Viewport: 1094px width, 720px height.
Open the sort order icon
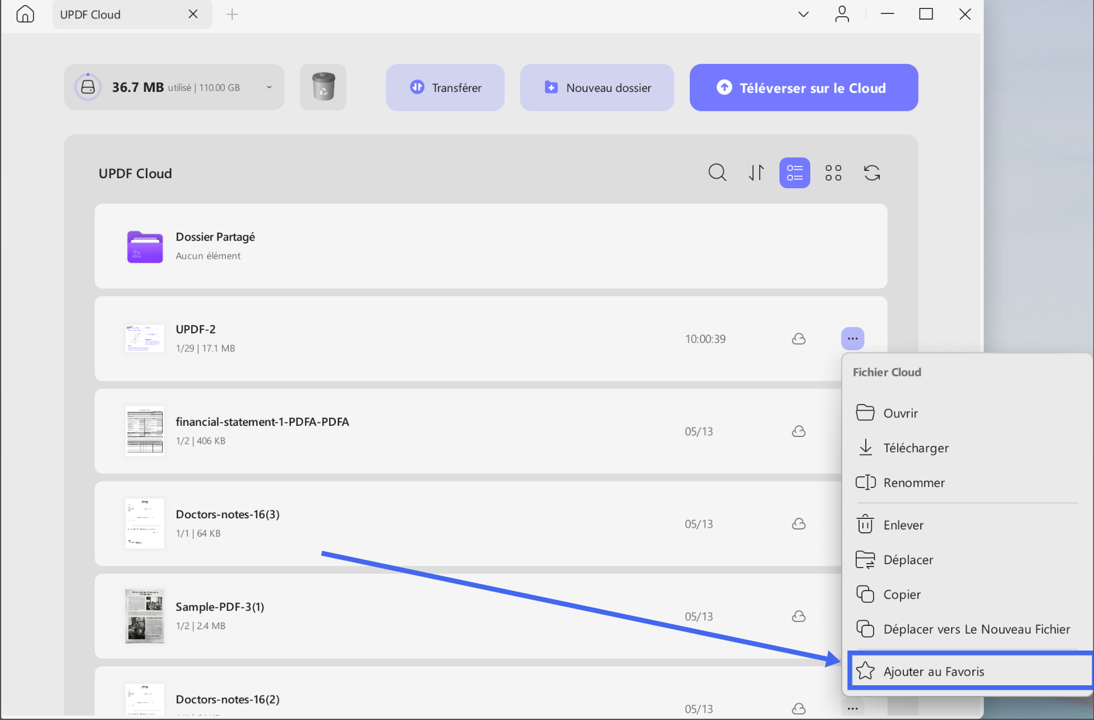point(756,173)
